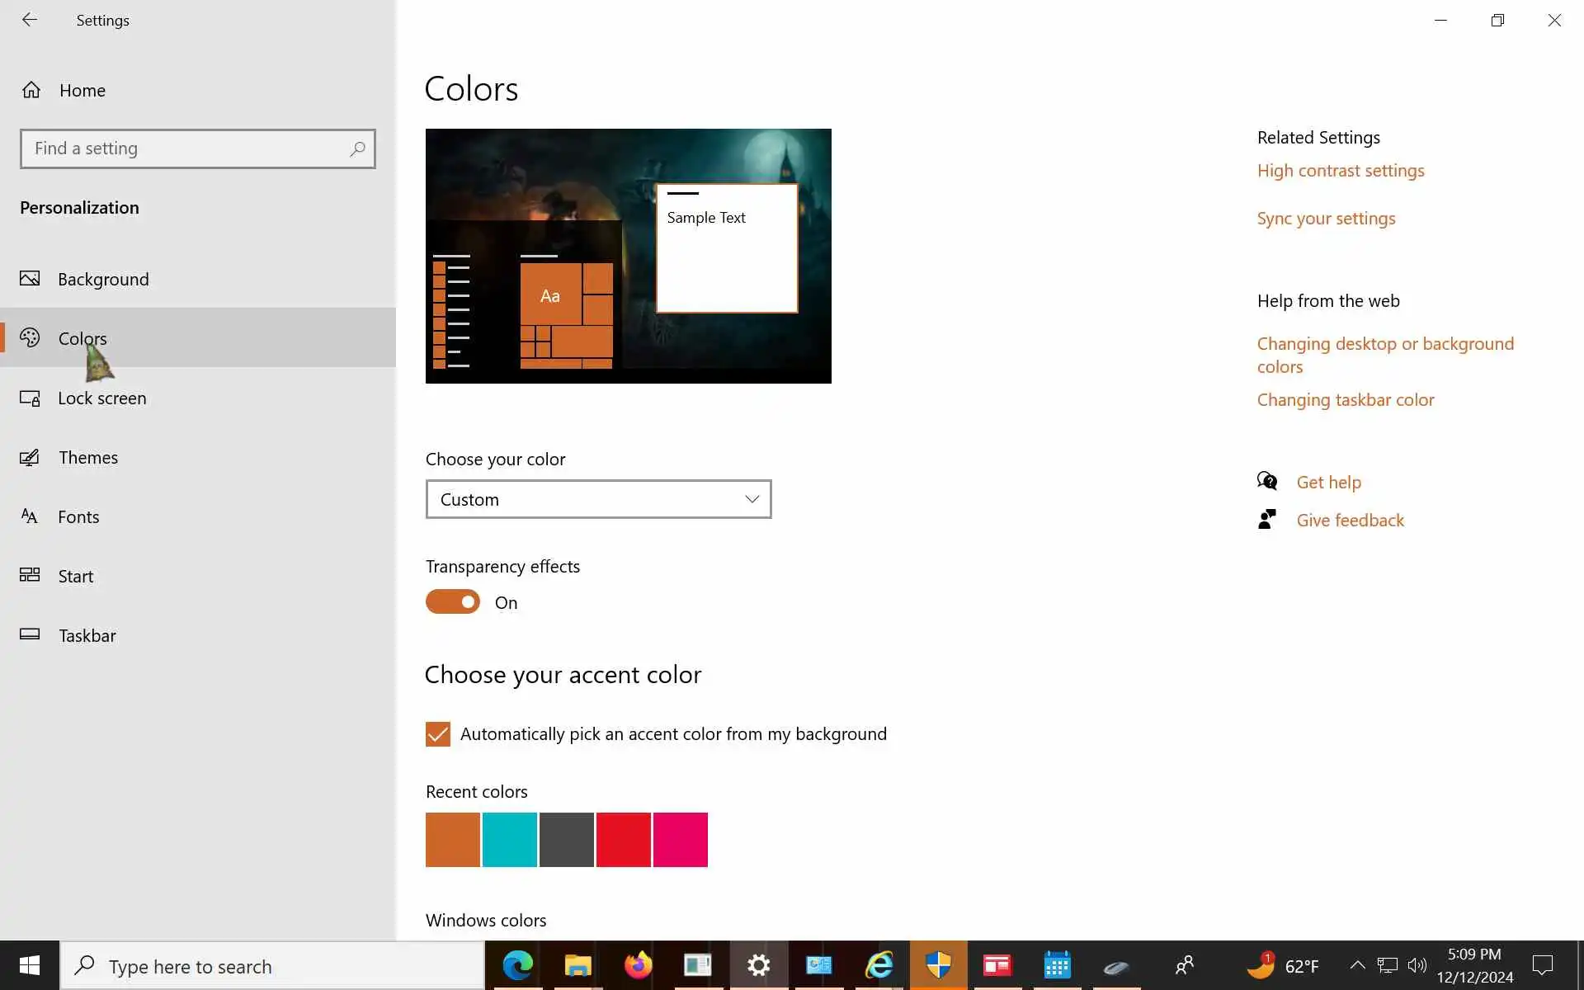Screen dimensions: 1584x990
Task: Click the Lock screen sidebar icon
Action: (x=30, y=398)
